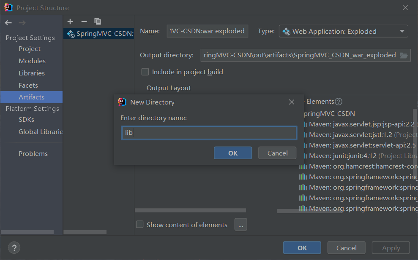Browse output directory via folder icon

click(404, 55)
